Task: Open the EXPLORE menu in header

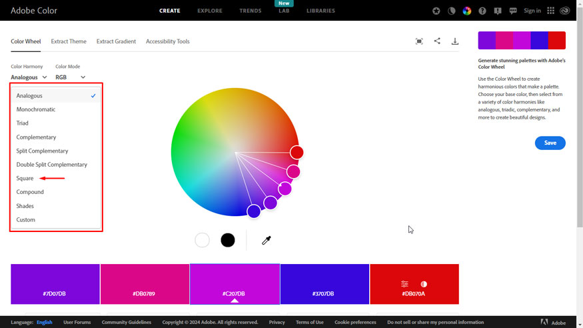Action: pos(210,11)
